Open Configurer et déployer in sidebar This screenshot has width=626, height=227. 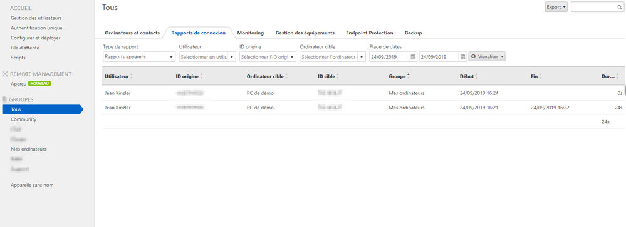(x=36, y=38)
